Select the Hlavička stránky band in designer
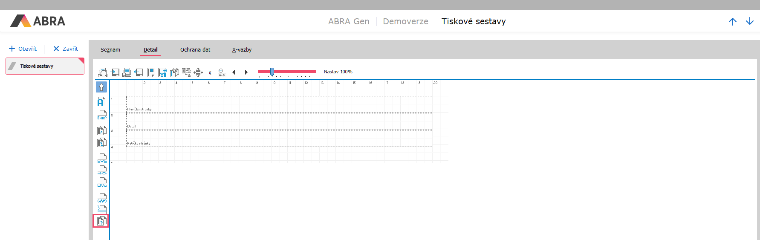This screenshot has width=760, height=240. (279, 104)
